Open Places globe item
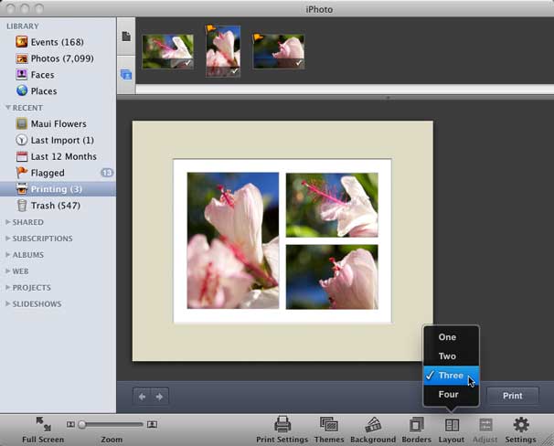The width and height of the screenshot is (554, 446). click(x=36, y=91)
